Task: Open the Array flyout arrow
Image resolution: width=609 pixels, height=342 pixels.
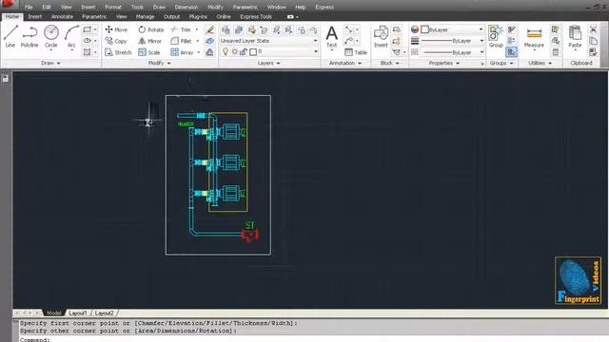Action: click(x=199, y=52)
